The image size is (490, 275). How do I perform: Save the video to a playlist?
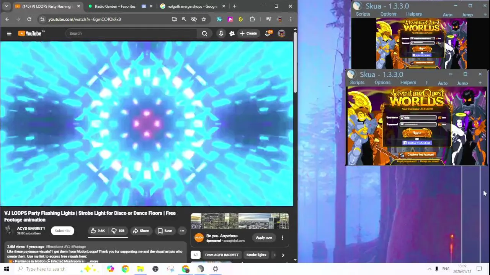165,231
